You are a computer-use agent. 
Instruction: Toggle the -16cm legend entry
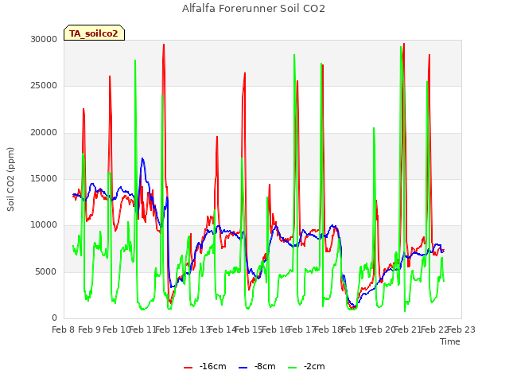(205, 366)
